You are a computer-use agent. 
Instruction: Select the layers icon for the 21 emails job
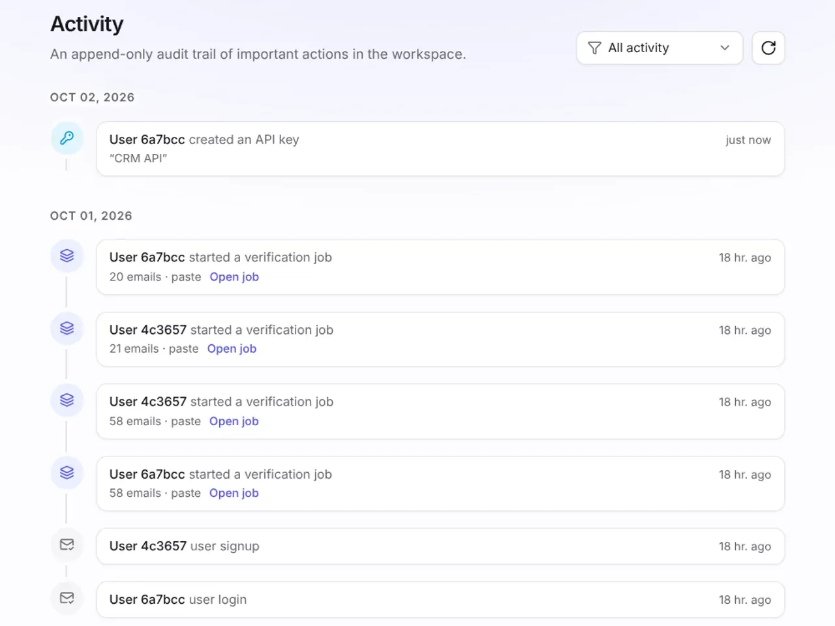[x=67, y=328]
